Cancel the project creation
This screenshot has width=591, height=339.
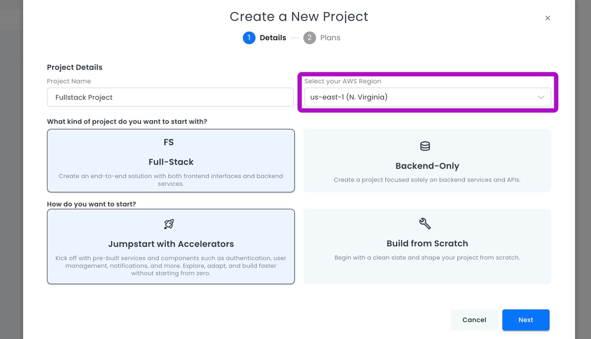coord(474,320)
